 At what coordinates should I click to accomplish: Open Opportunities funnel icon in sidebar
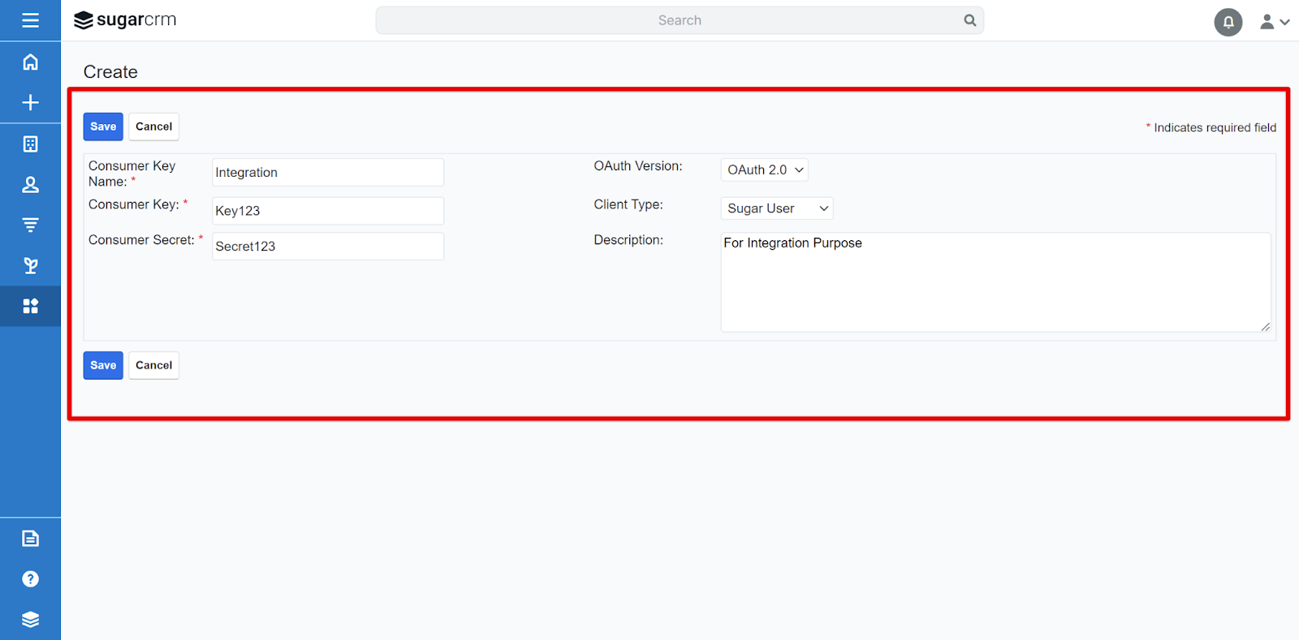click(x=30, y=225)
